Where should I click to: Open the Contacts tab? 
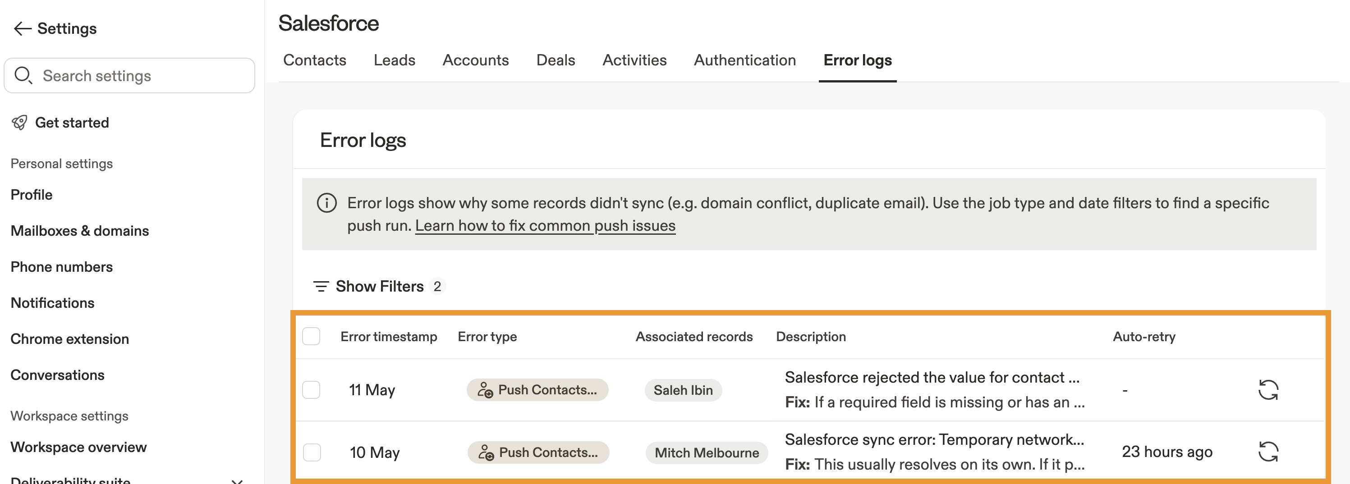314,60
